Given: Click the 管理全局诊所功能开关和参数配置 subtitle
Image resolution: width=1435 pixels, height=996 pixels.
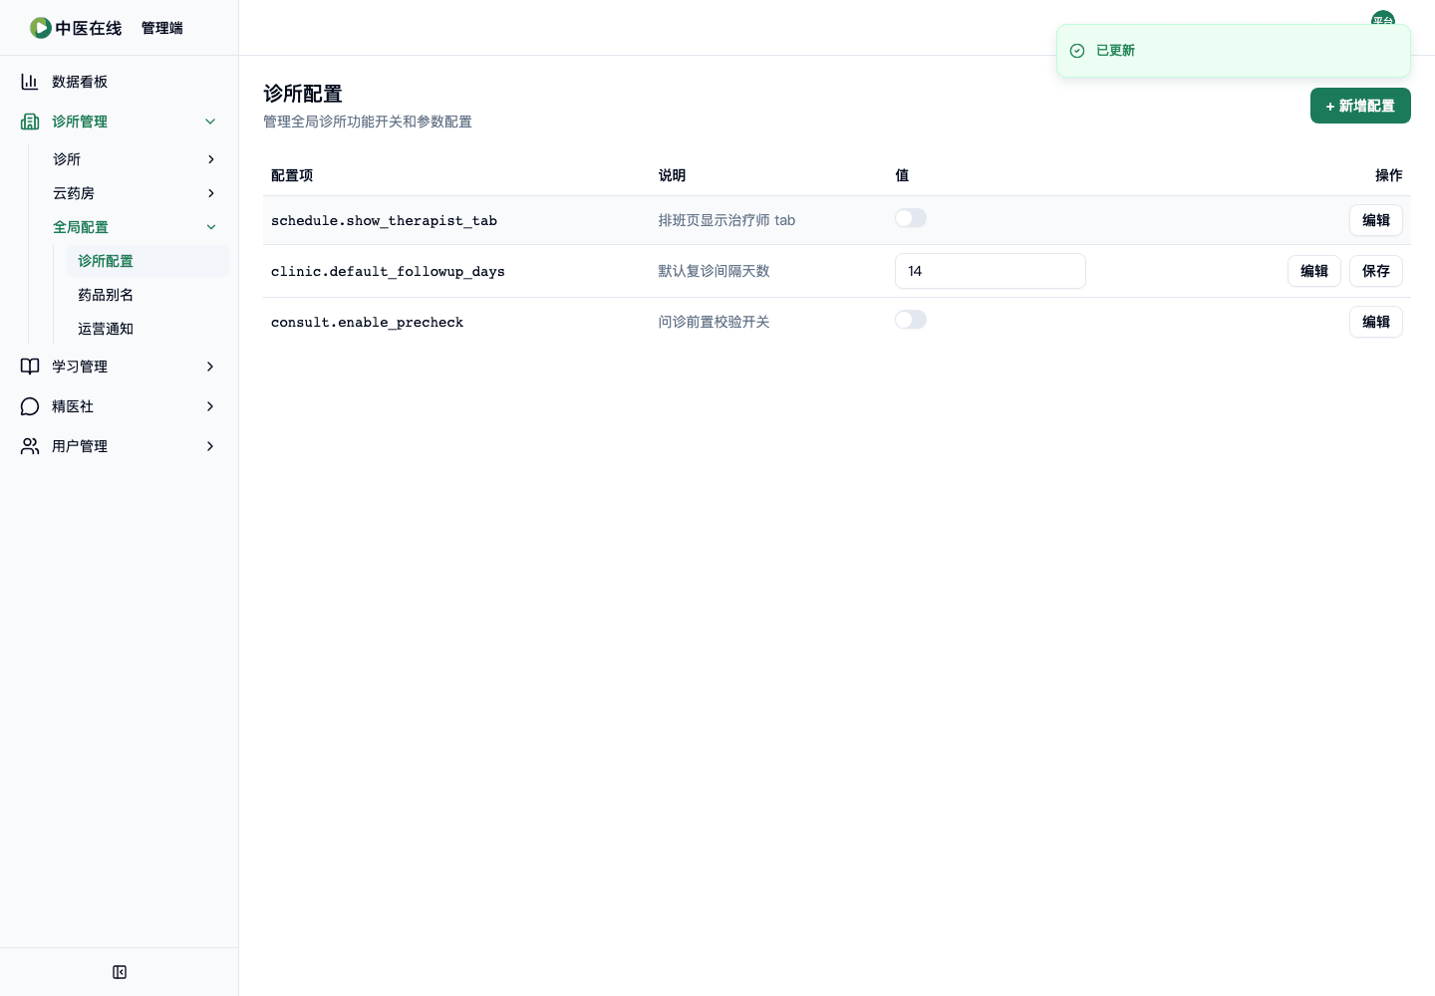Looking at the screenshot, I should click(x=368, y=122).
